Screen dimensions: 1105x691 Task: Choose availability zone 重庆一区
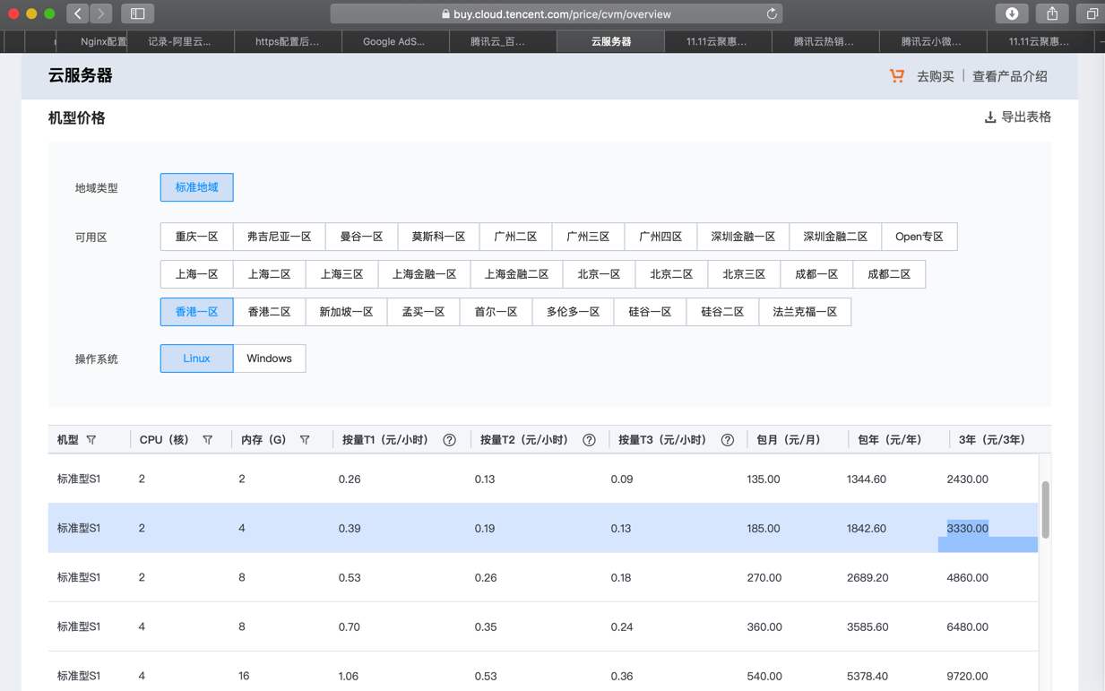196,237
